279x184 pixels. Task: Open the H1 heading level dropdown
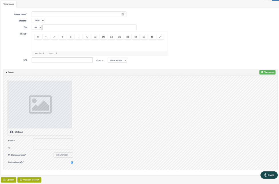(37, 27)
